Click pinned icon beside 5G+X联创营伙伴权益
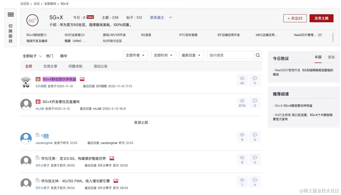This screenshot has height=195, width=341. coord(38,79)
